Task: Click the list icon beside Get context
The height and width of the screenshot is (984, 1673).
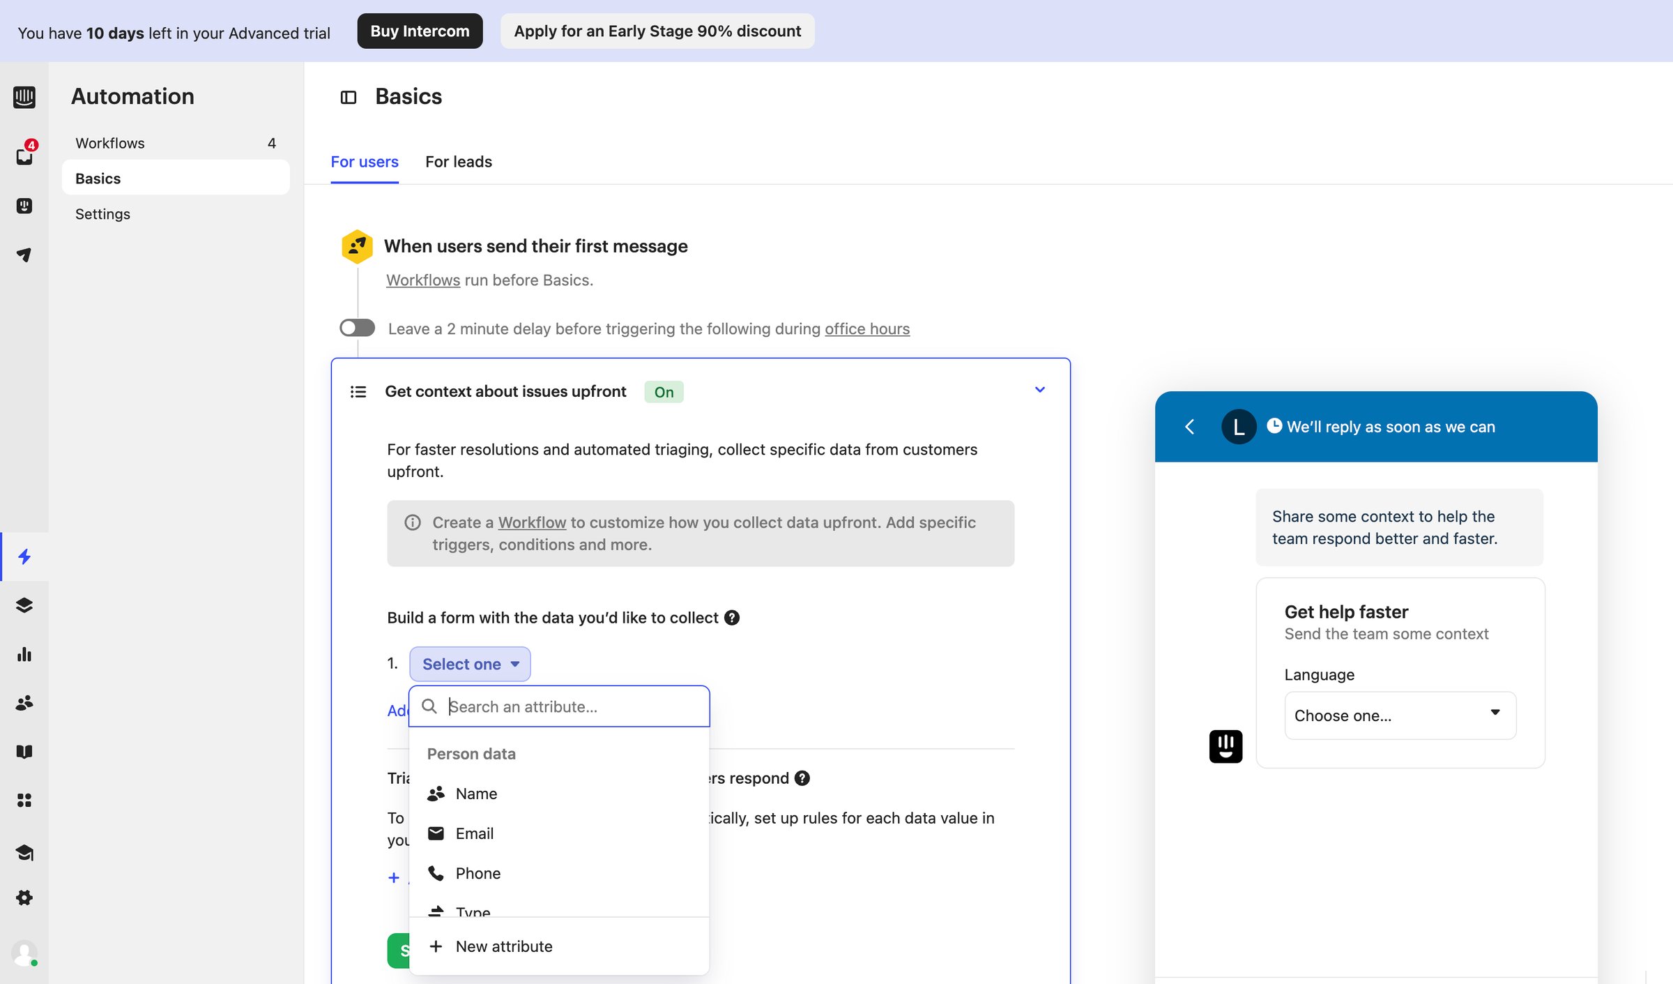Action: coord(358,392)
